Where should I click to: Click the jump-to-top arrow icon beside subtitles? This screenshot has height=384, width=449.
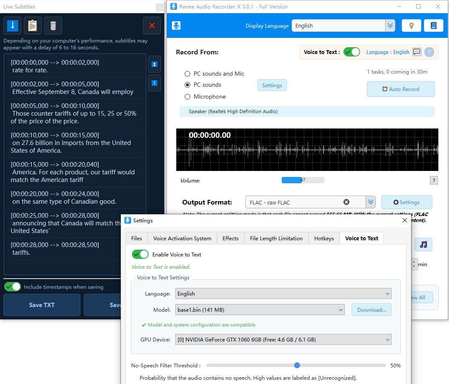click(x=154, y=64)
